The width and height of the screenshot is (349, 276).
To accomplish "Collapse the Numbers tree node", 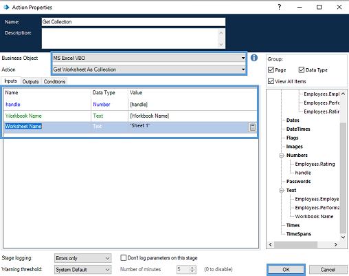I will click(x=282, y=156).
